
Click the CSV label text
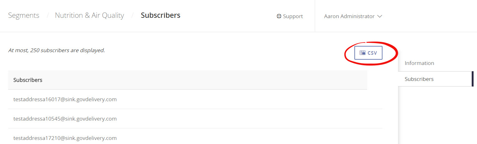[x=372, y=53]
